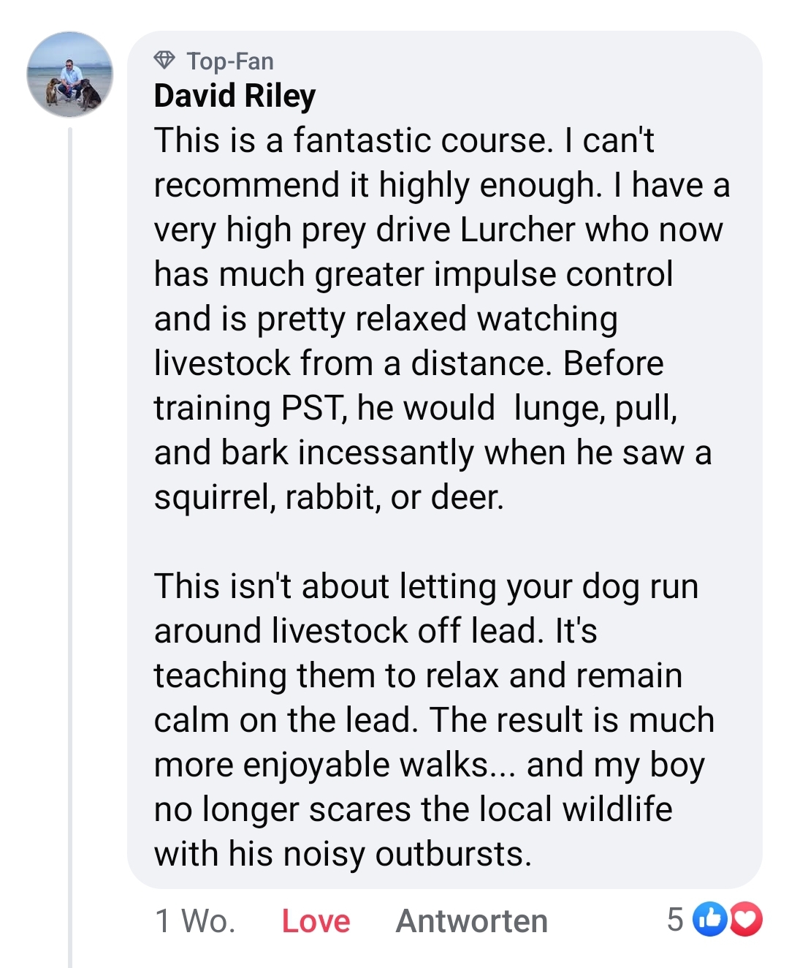Open the David Riley name link

235,96
